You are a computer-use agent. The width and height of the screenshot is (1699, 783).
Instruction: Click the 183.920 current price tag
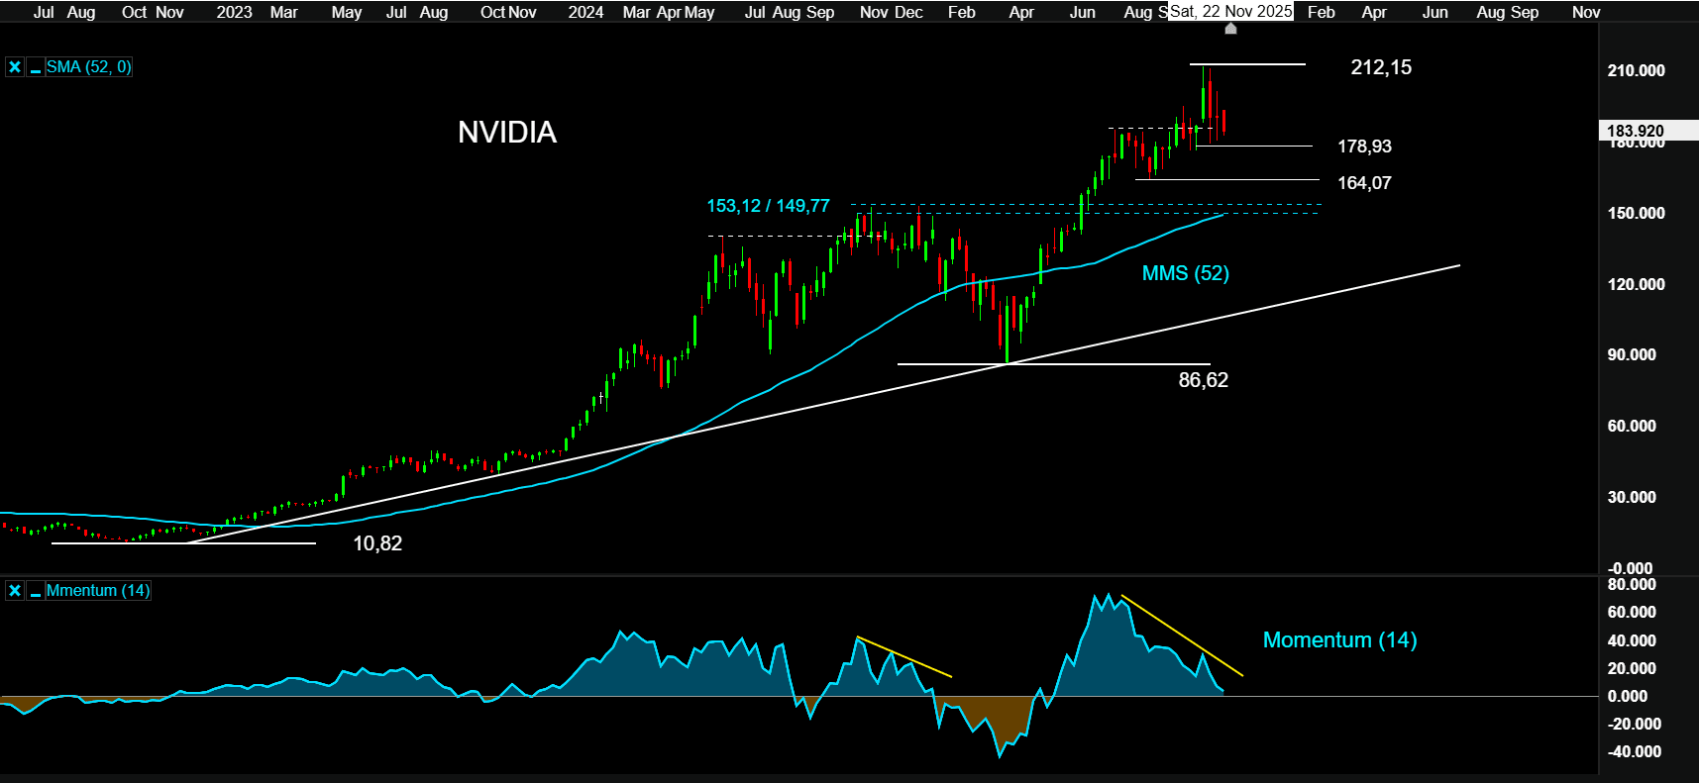pyautogui.click(x=1635, y=131)
